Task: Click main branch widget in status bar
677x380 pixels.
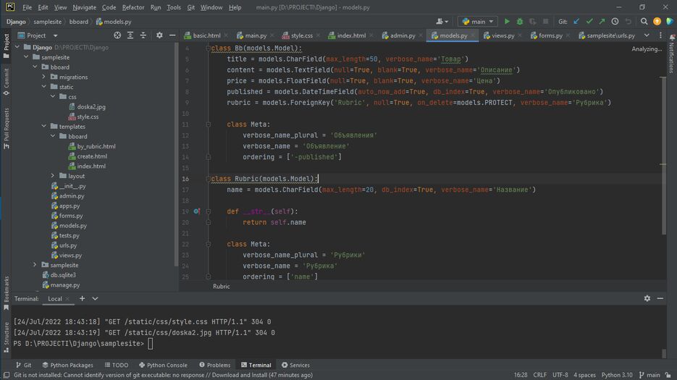Action: tap(649, 375)
